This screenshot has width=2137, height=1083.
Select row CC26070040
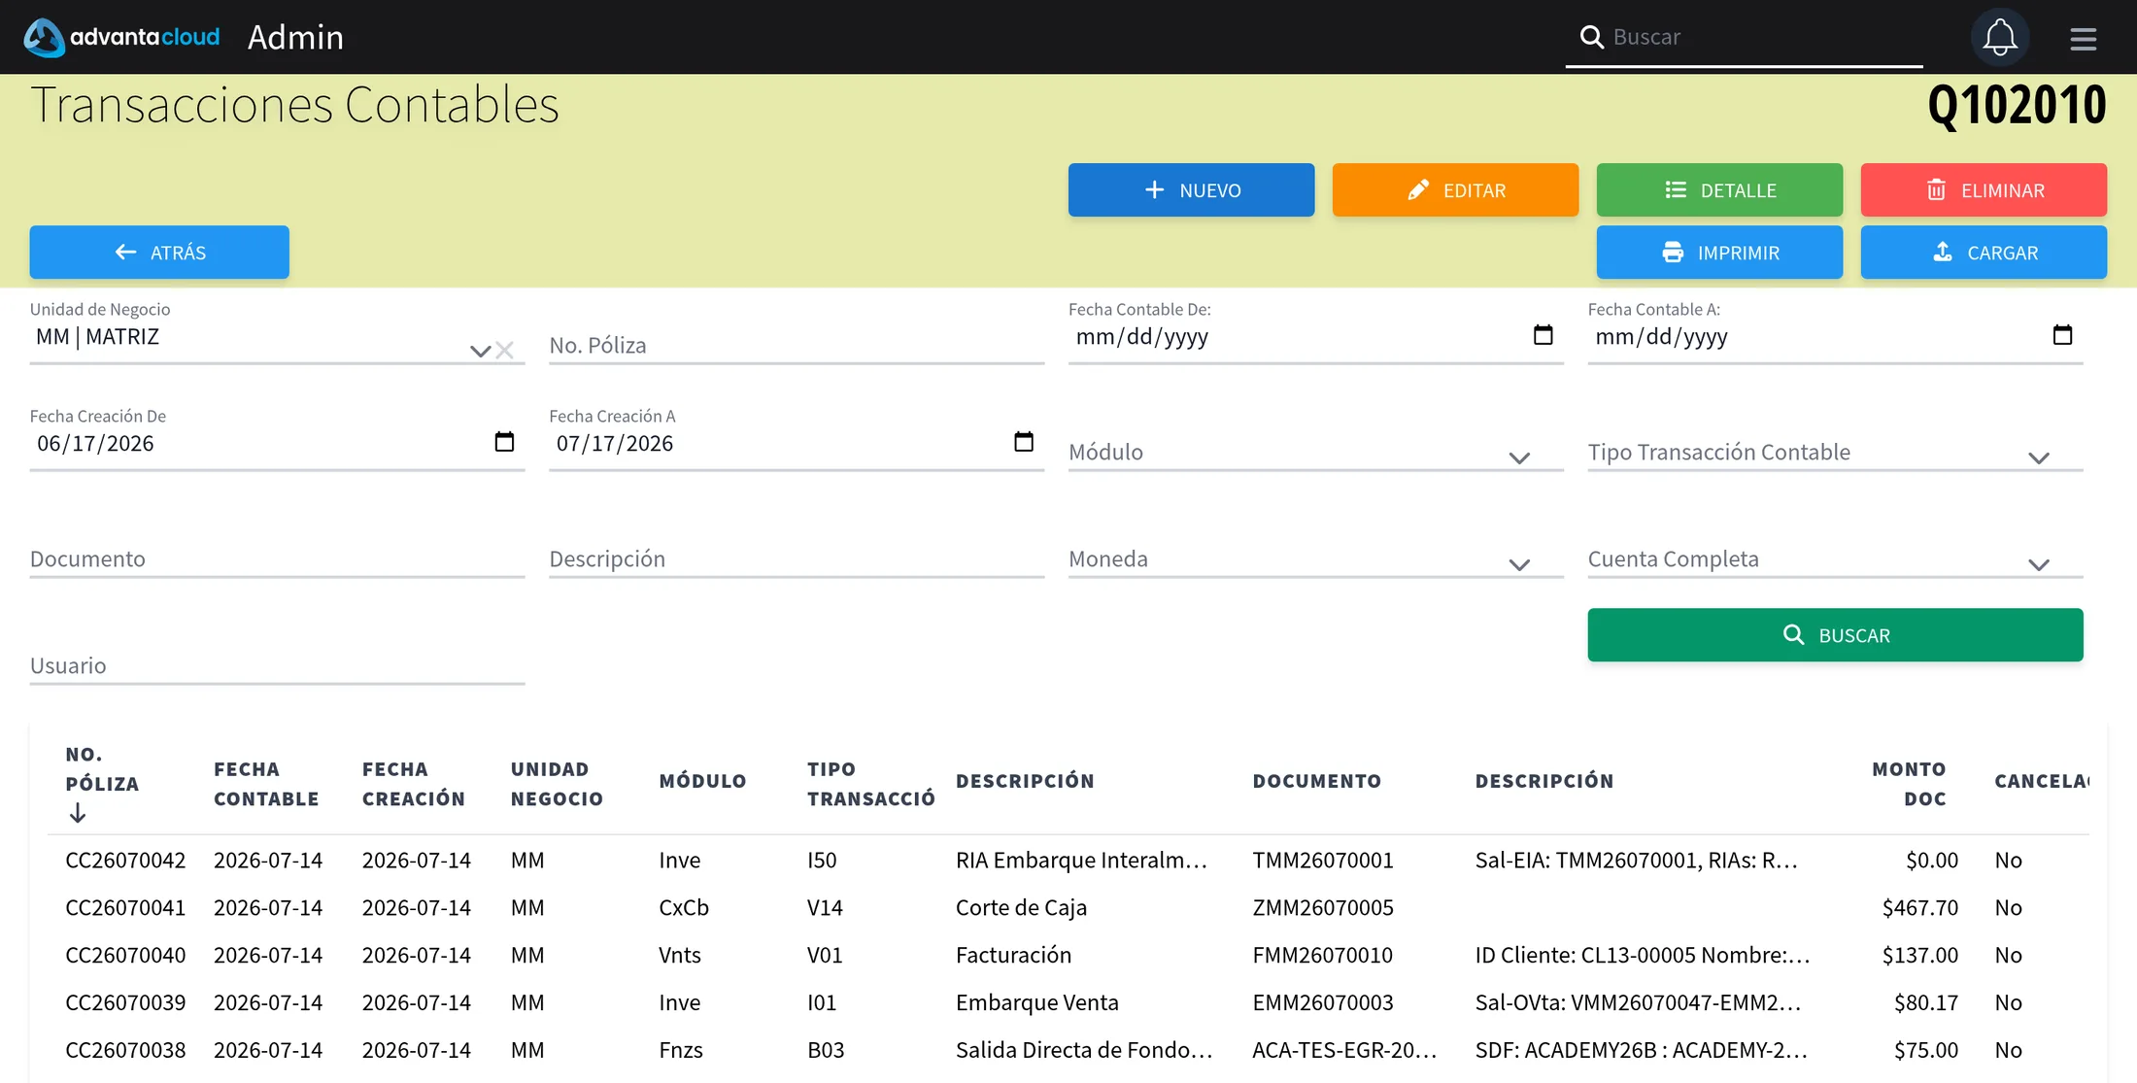[x=1068, y=955]
